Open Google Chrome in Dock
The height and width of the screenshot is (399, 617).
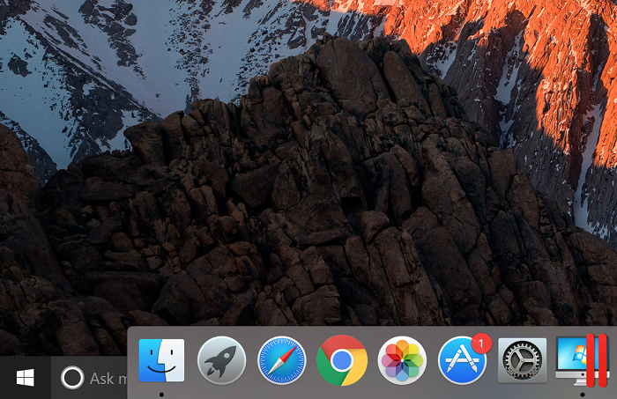(342, 360)
